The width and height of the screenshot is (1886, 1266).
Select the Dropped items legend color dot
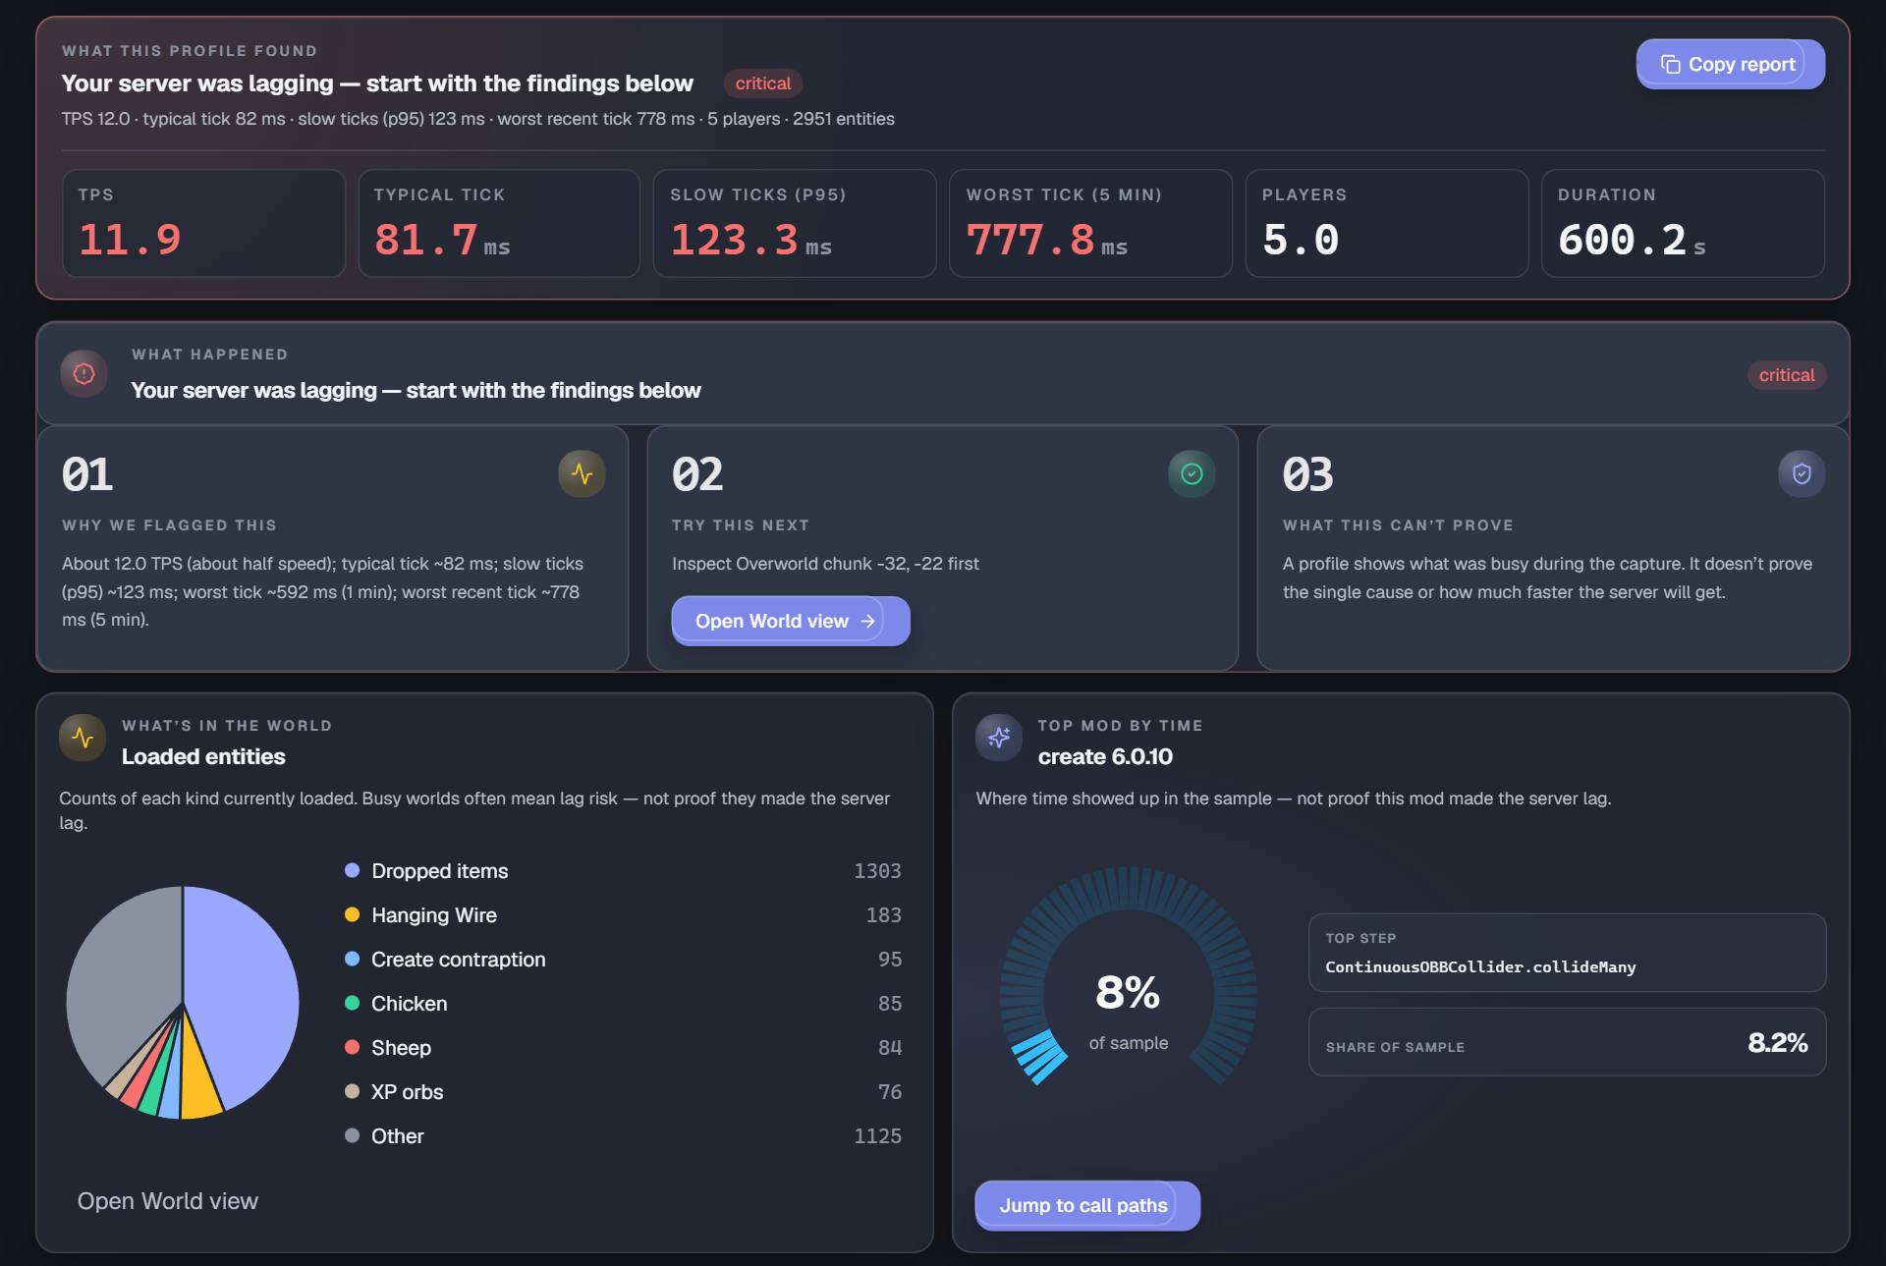tap(352, 870)
